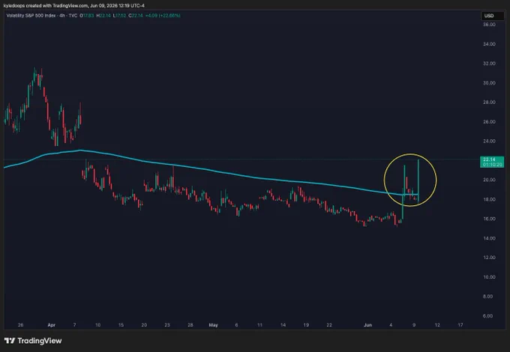Click the 14.00 price axis label
The height and width of the screenshot is (352, 510).
click(x=489, y=238)
